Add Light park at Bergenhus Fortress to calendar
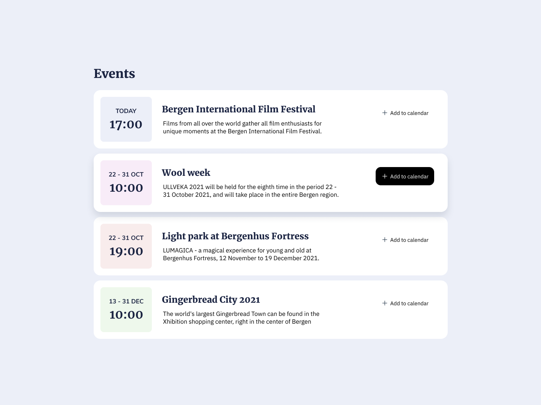 pos(405,240)
